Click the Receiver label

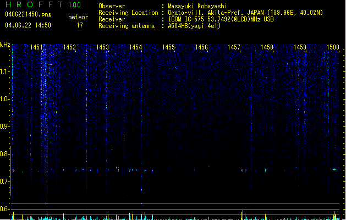point(112,19)
